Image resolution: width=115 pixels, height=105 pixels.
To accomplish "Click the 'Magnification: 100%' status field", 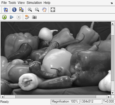I will coord(65,102).
